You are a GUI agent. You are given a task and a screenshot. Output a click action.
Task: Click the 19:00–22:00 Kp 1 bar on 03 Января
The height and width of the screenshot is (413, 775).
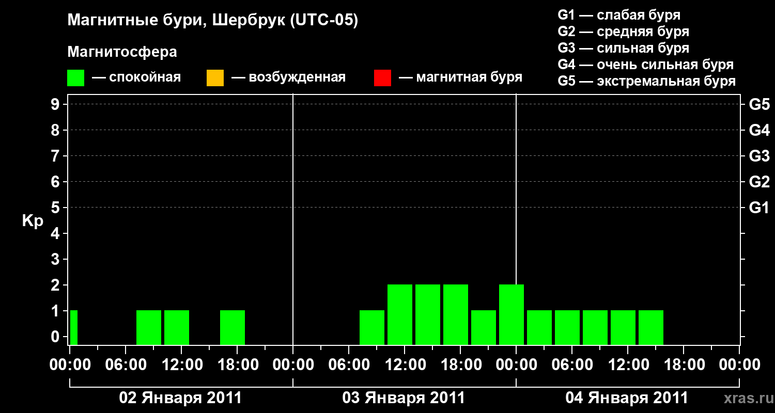(x=484, y=327)
